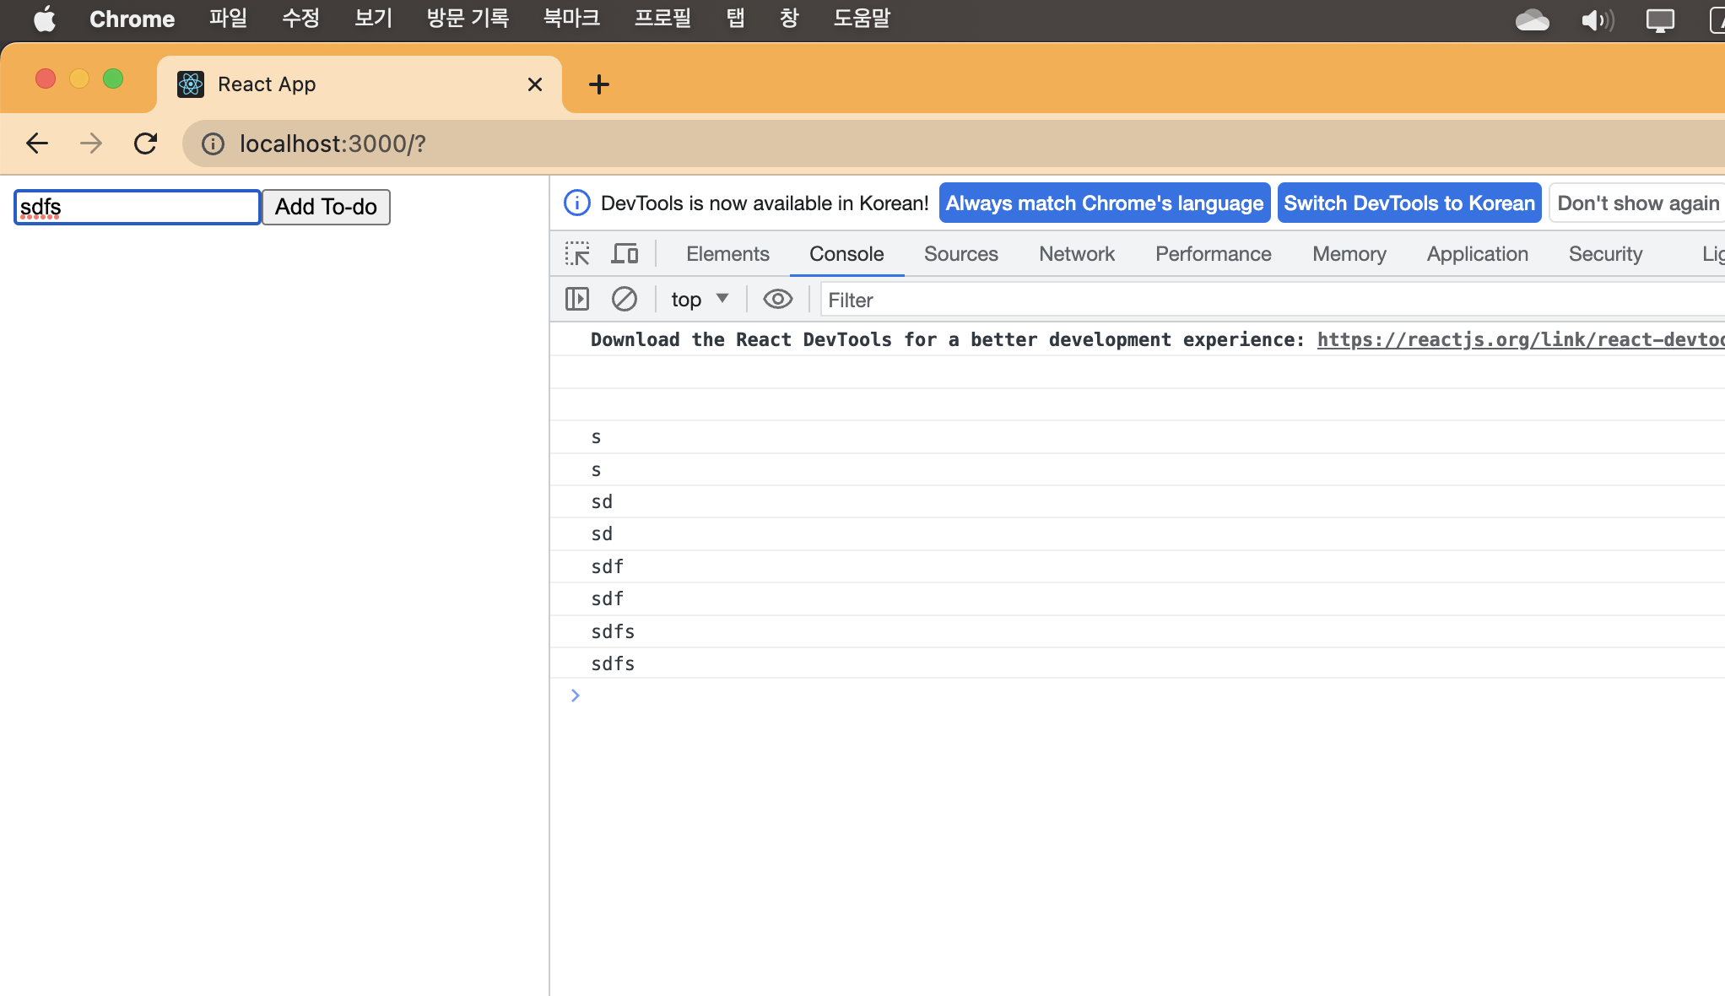Screen dimensions: 1725x996
Task: Show the console sidebar panel icon
Action: (x=577, y=299)
